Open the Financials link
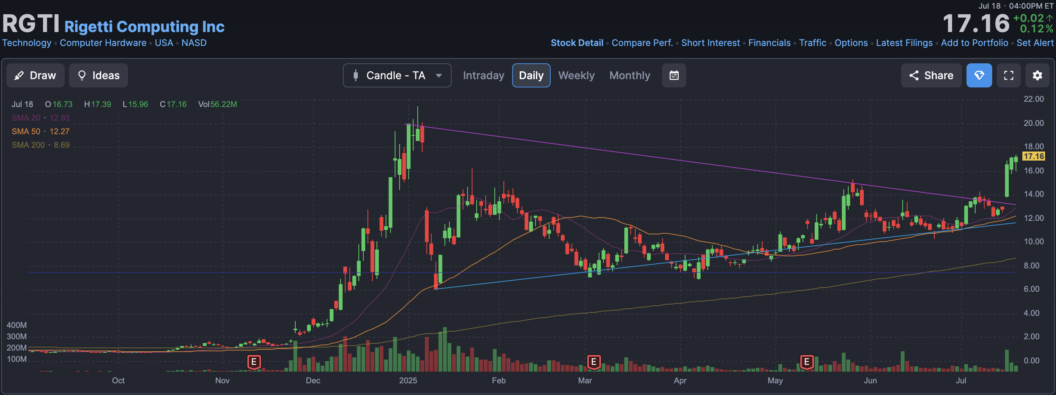This screenshot has height=395, width=1056. (769, 43)
